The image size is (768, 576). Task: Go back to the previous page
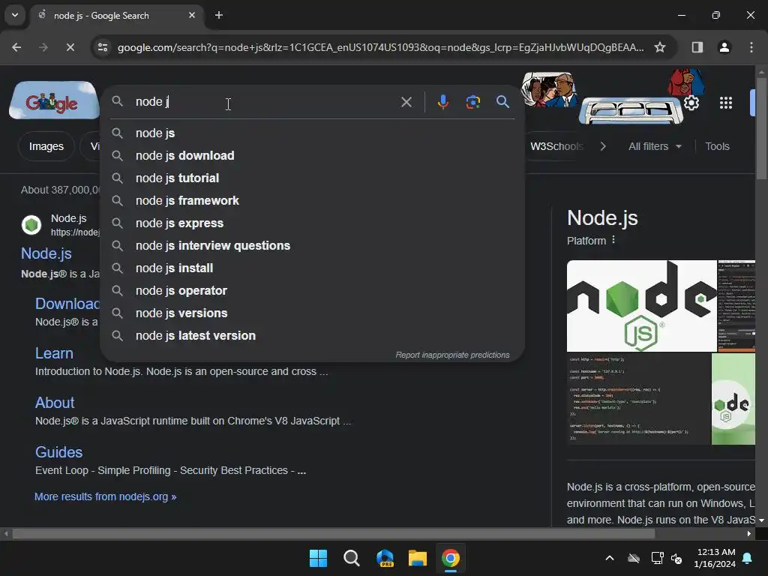point(16,47)
